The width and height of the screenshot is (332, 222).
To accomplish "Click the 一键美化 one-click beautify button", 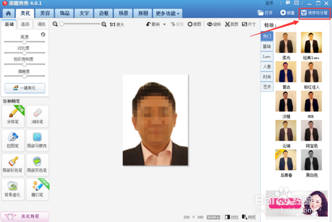I will (25, 88).
